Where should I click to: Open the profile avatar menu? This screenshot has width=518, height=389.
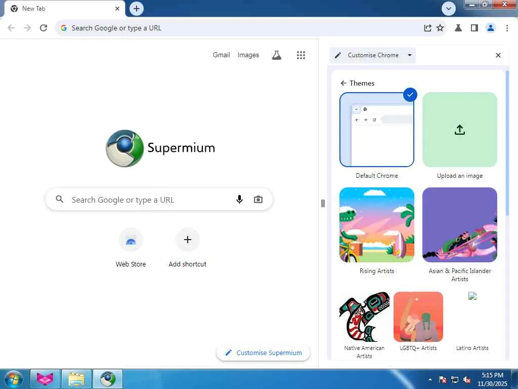click(491, 28)
